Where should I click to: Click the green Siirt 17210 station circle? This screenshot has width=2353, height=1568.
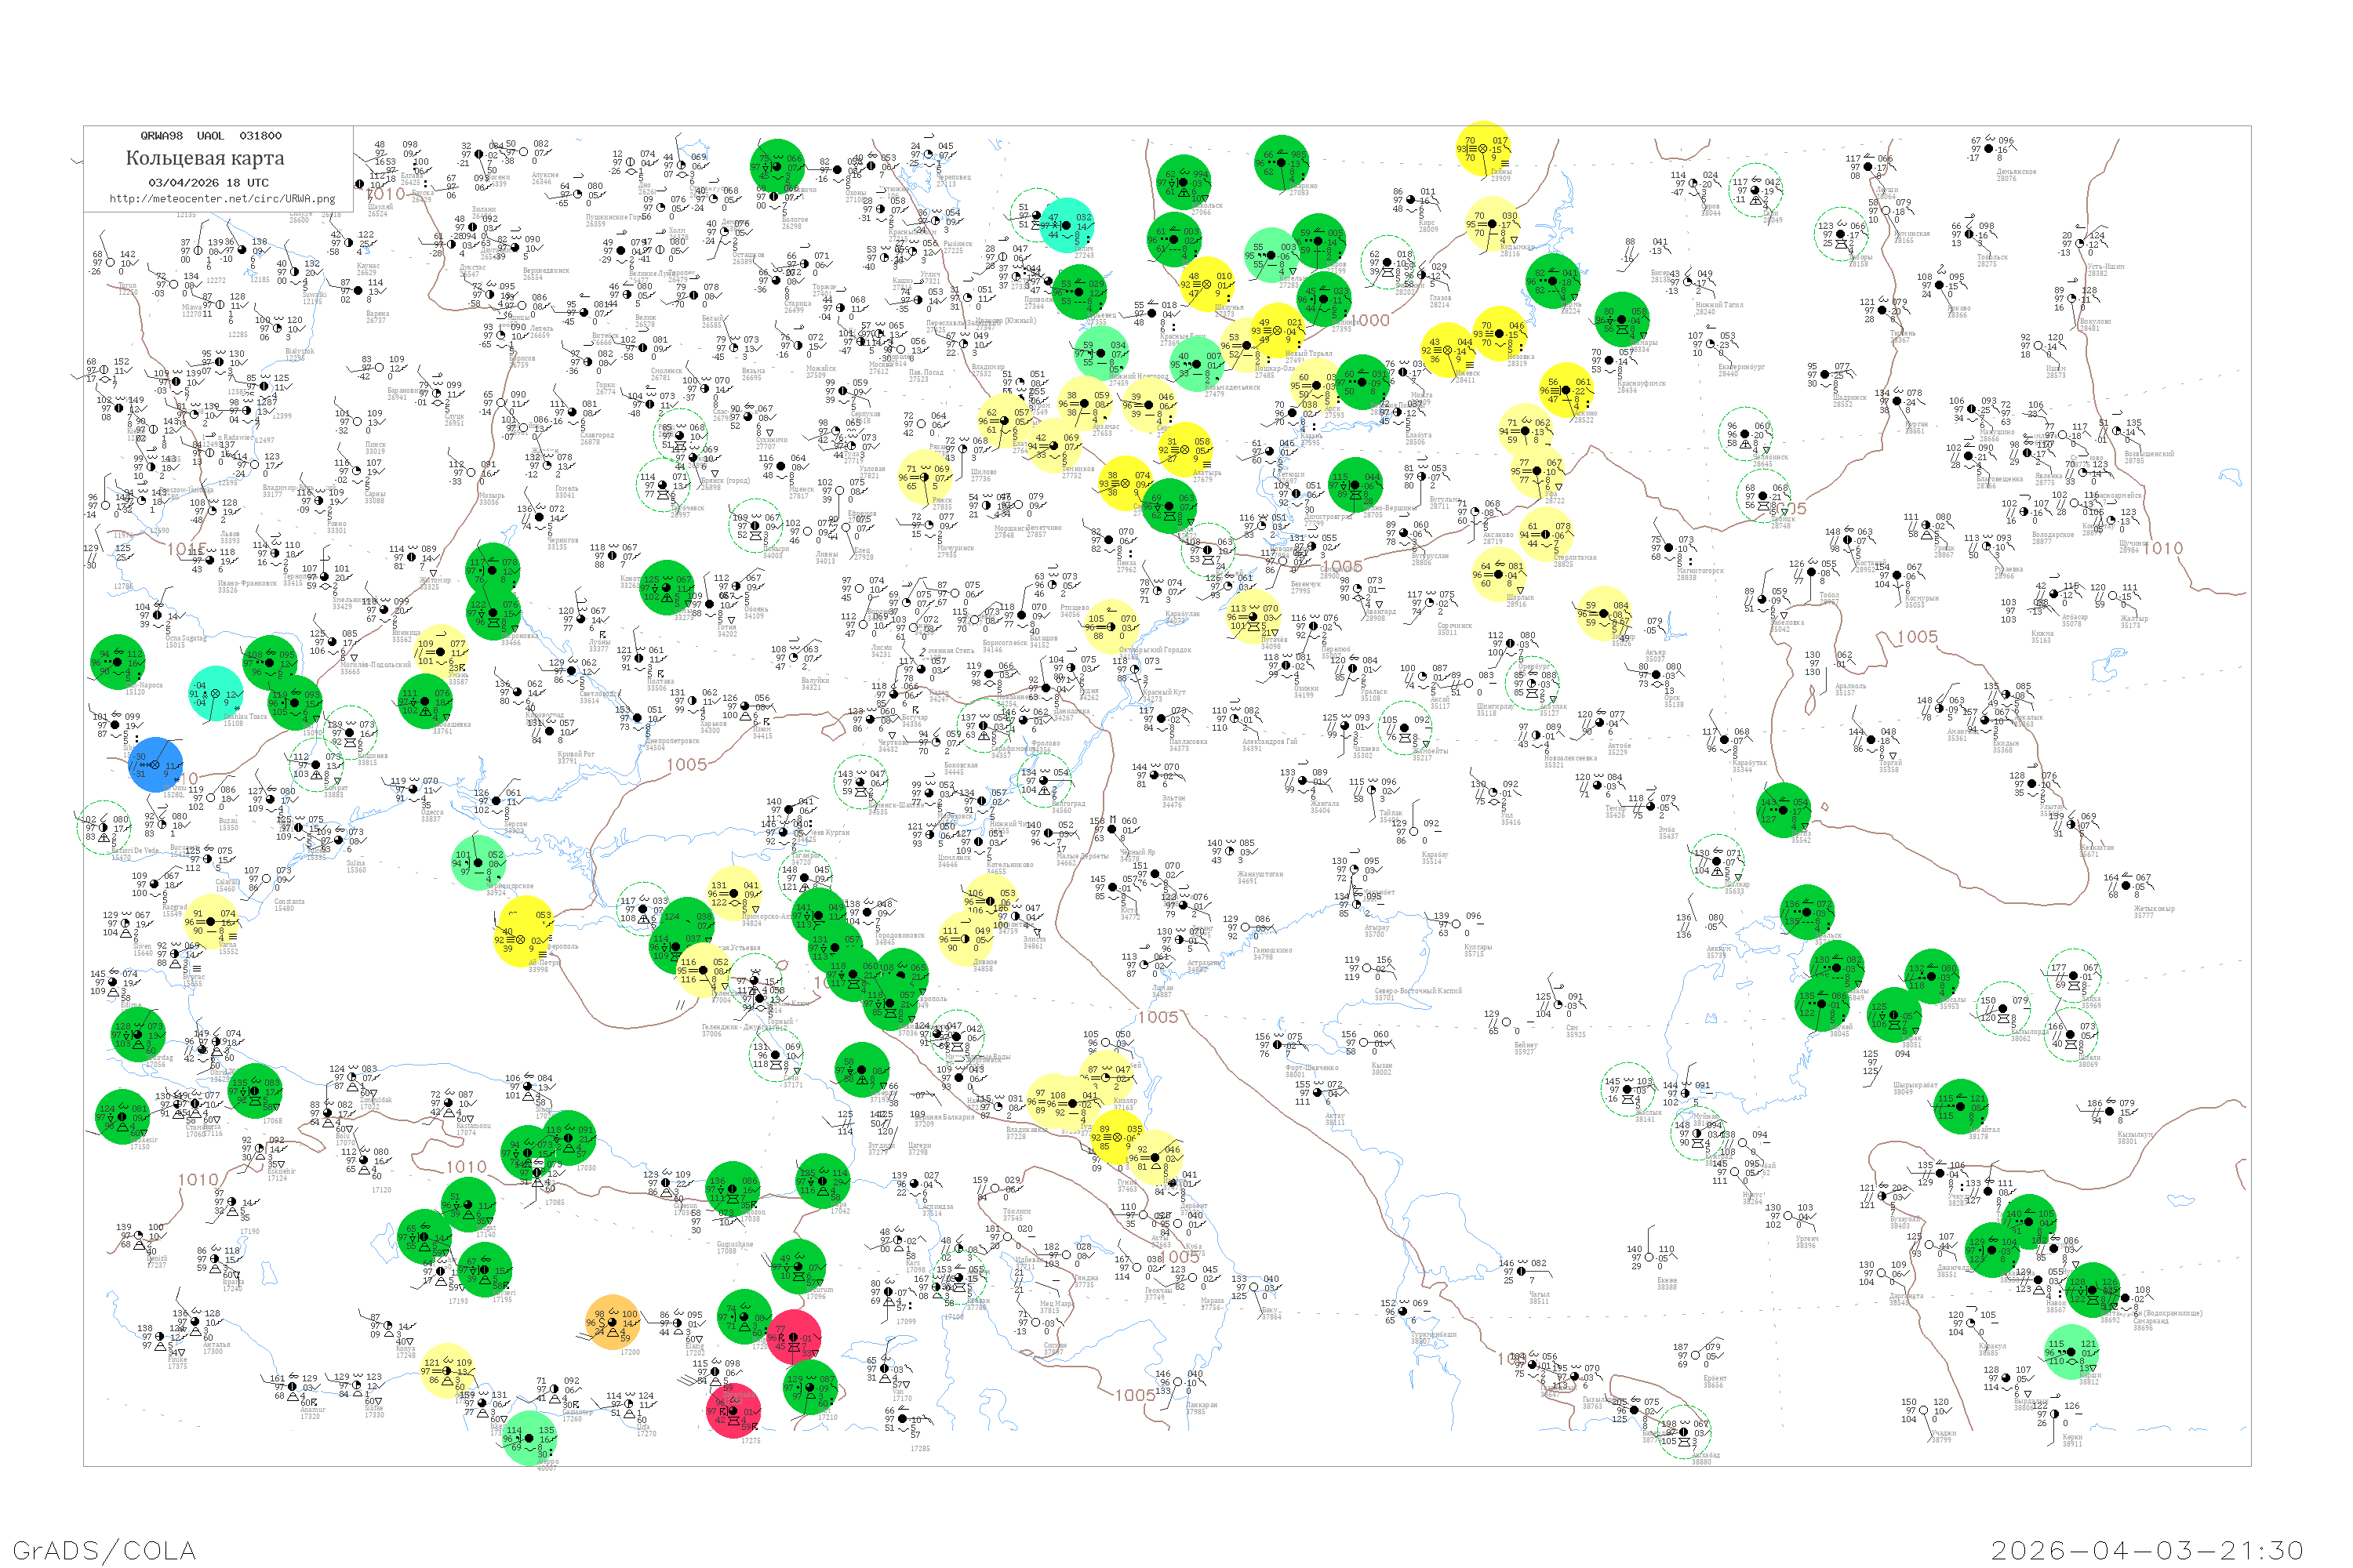click(x=809, y=1388)
